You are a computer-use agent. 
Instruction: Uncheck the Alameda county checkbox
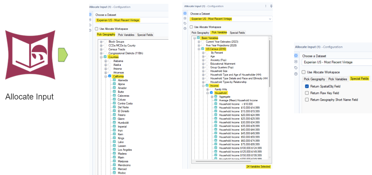pyautogui.click(x=114, y=80)
